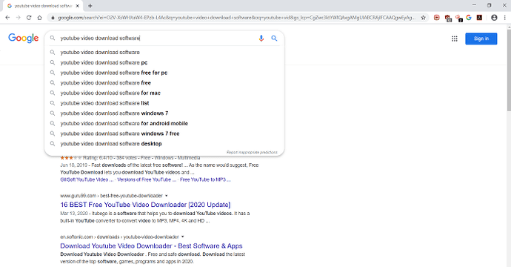The image size is (511, 267).
Task: Open the Chrome three-dot menu
Action: point(504,18)
